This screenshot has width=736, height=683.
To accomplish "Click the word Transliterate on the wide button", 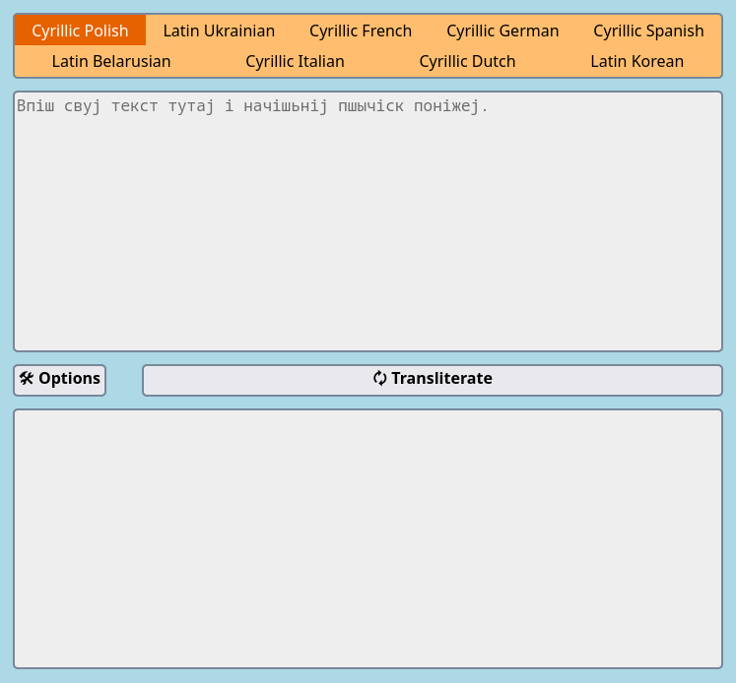I will pyautogui.click(x=441, y=379).
